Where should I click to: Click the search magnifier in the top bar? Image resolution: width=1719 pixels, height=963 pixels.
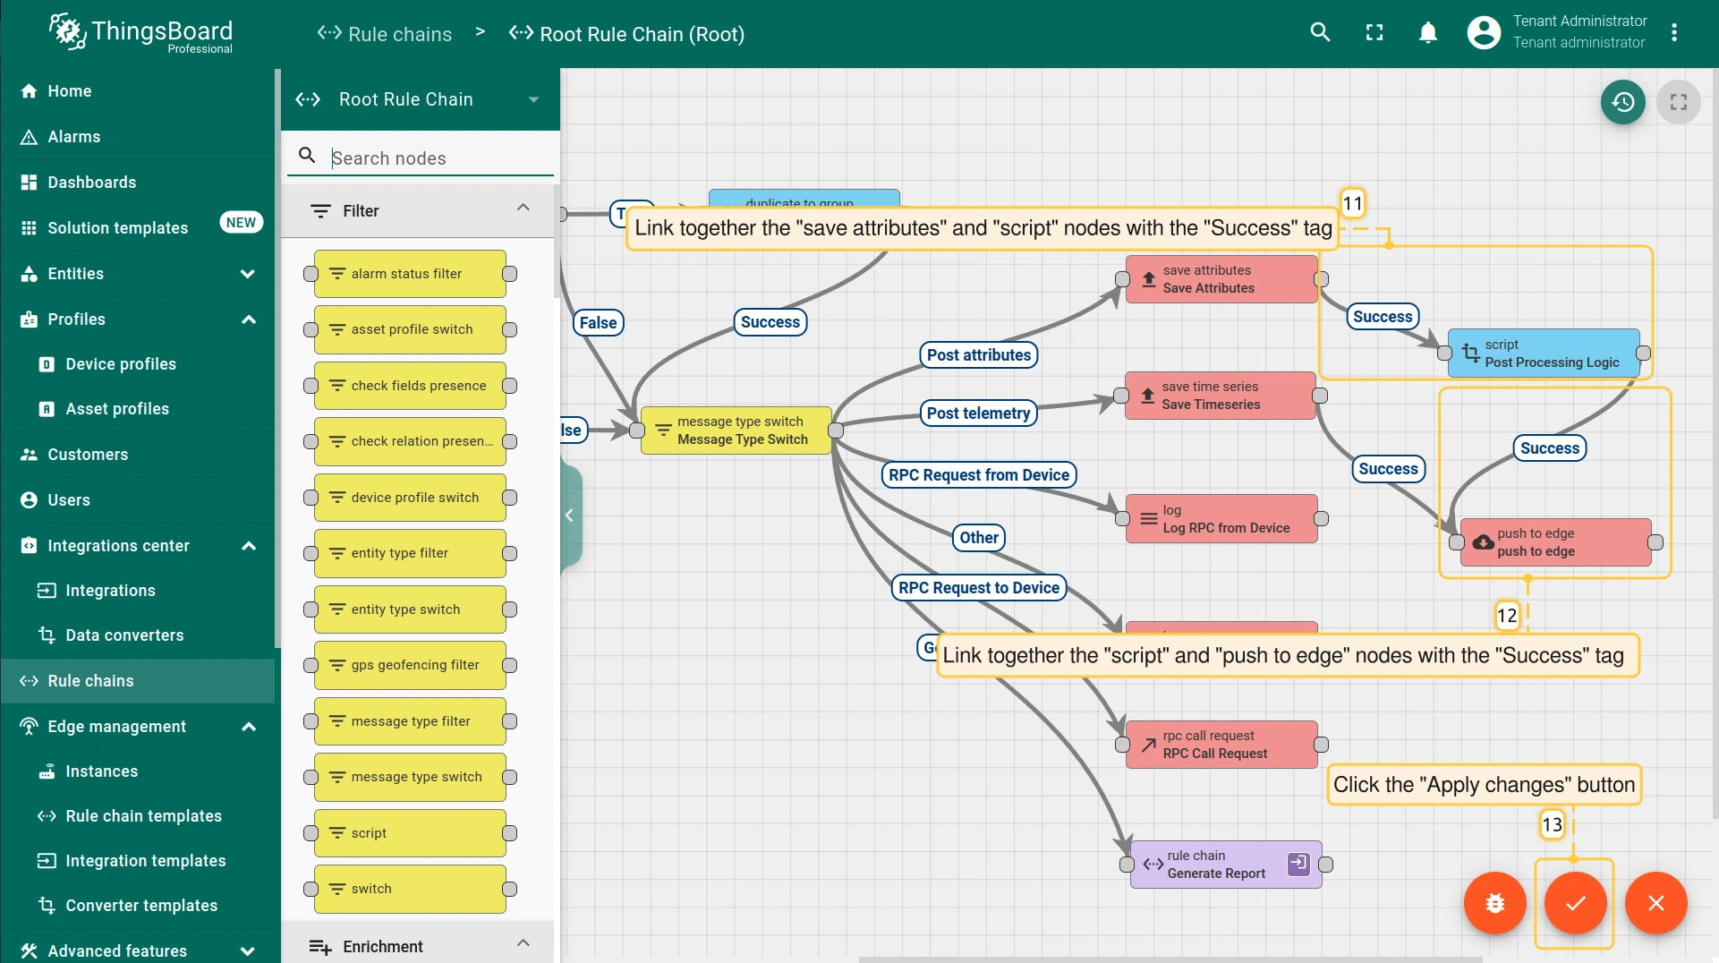pyautogui.click(x=1320, y=33)
